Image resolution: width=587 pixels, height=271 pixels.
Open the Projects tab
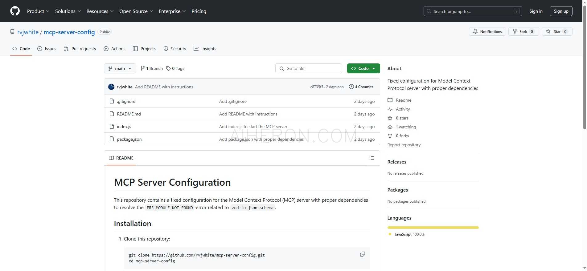pyautogui.click(x=144, y=49)
